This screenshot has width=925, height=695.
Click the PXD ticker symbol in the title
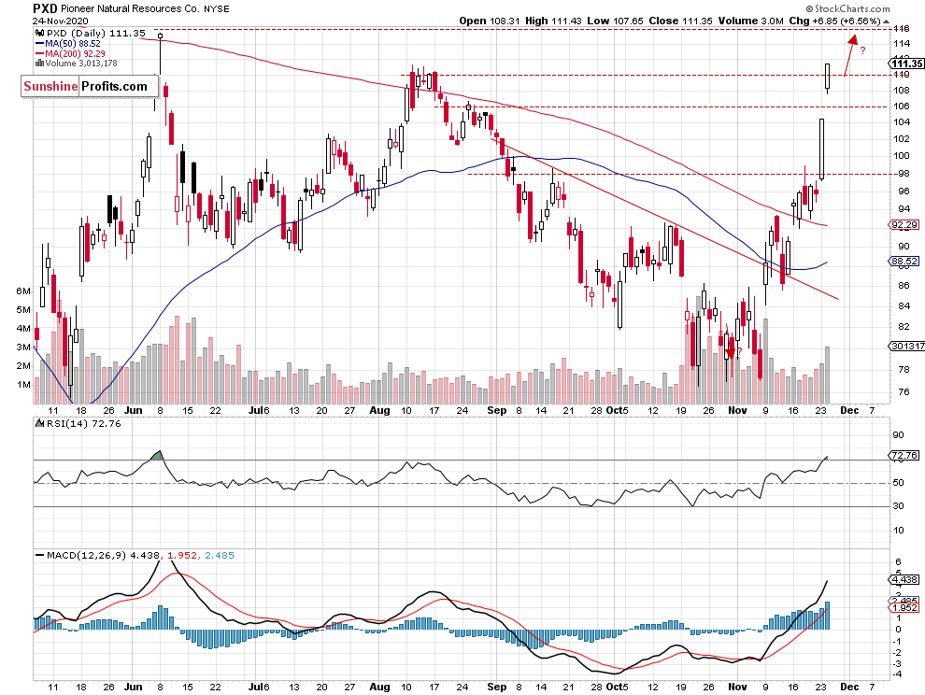tap(45, 8)
